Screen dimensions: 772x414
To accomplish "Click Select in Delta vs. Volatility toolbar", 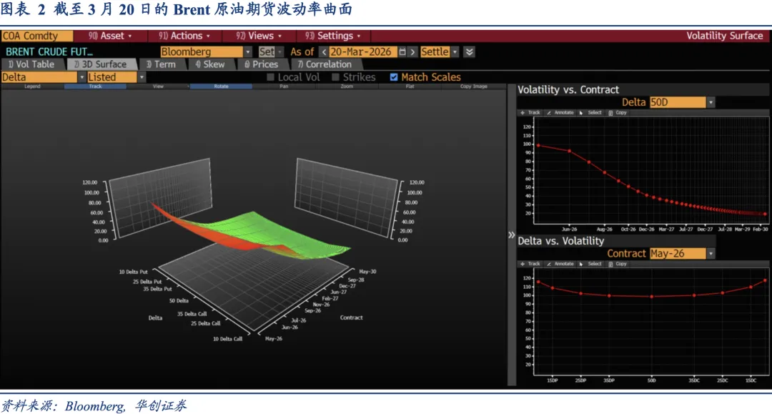I will (590, 264).
